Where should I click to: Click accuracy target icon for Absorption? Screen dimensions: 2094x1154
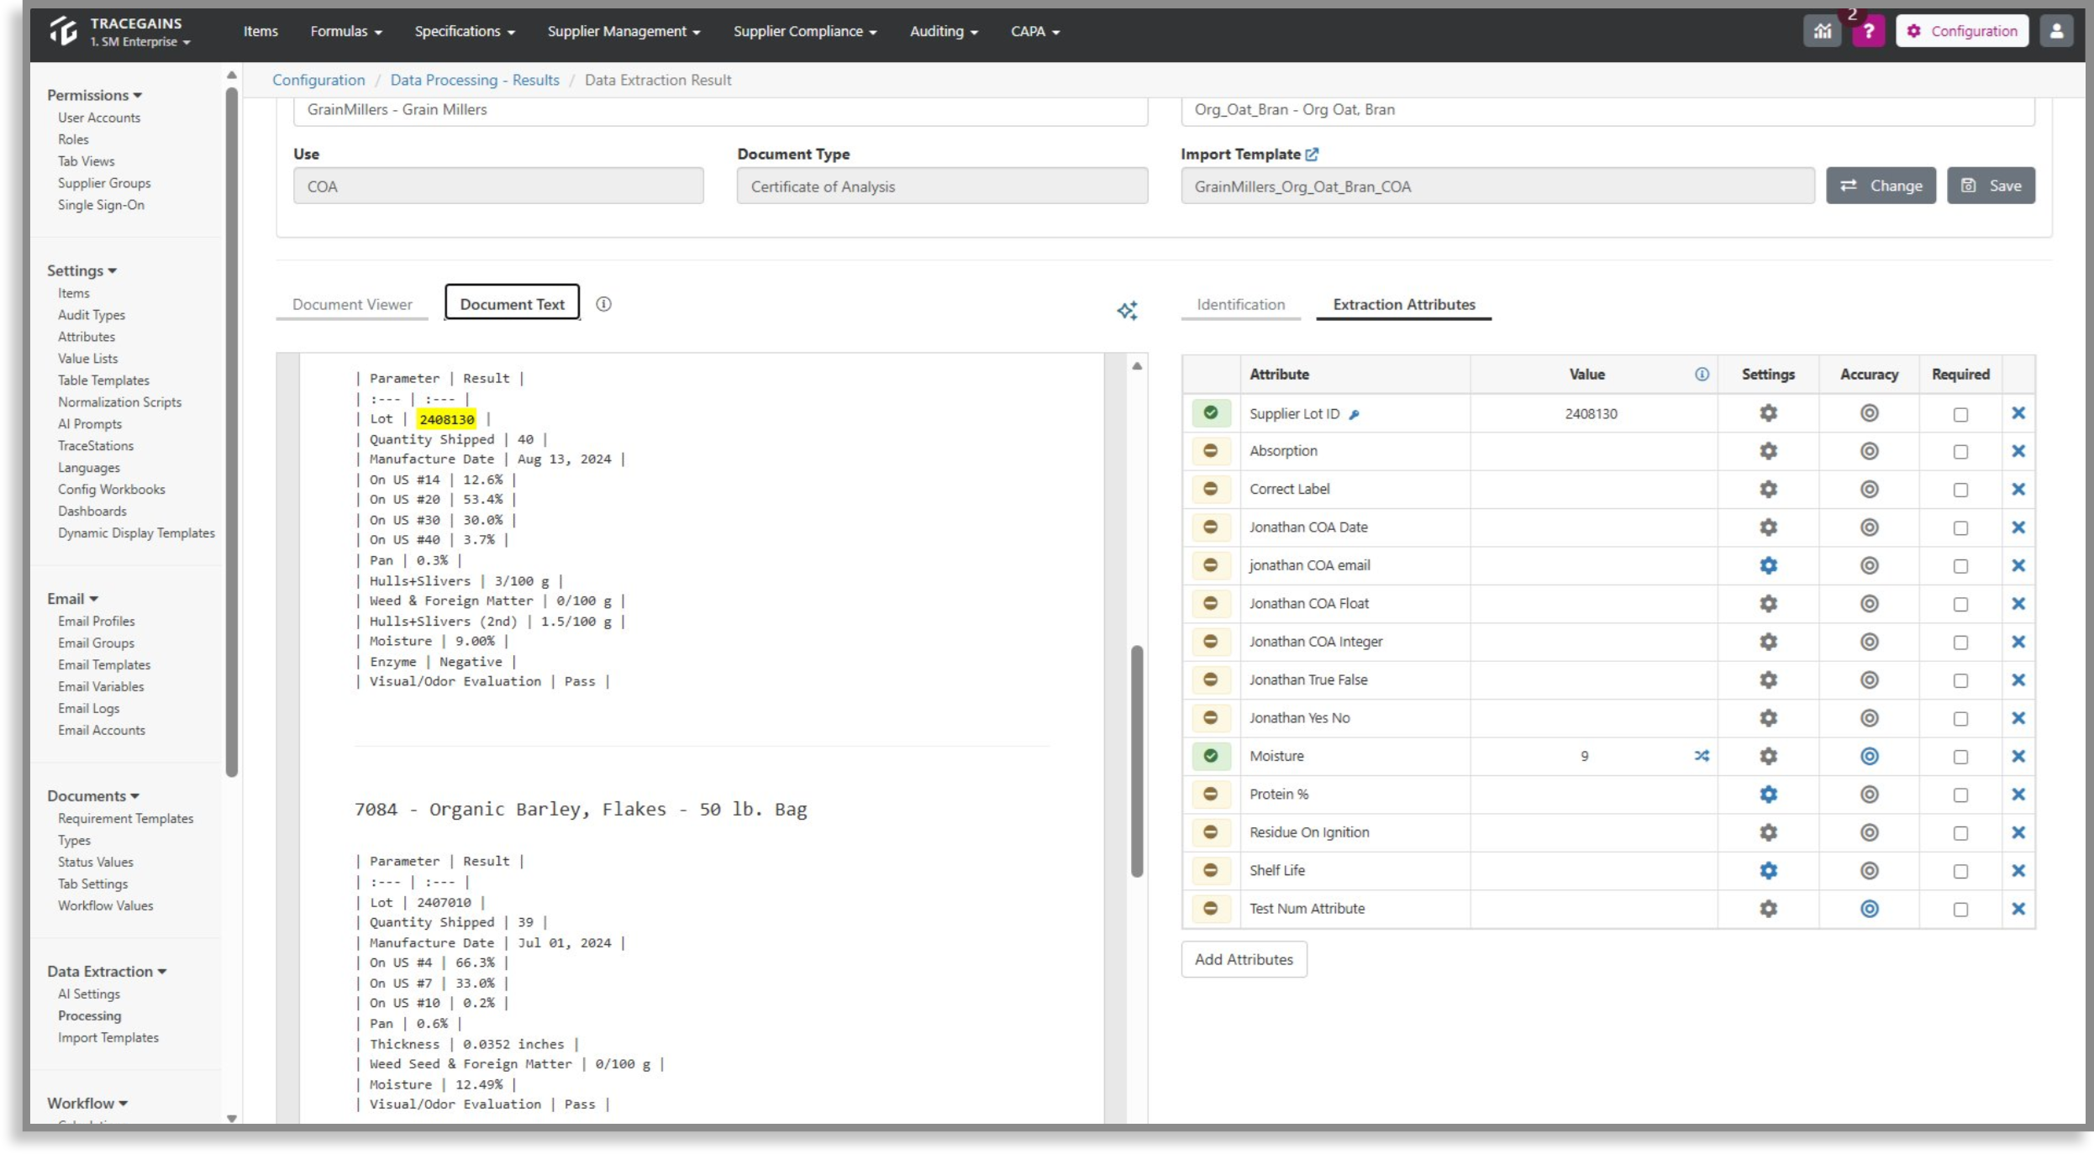click(1869, 451)
